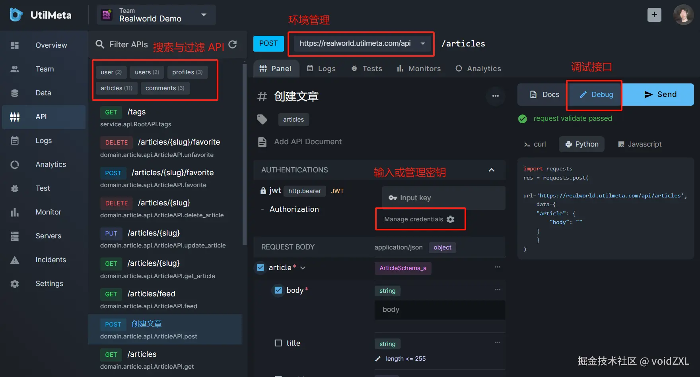Viewport: 700px width, 377px height.
Task: Switch to the Monitors tab
Action: point(419,69)
